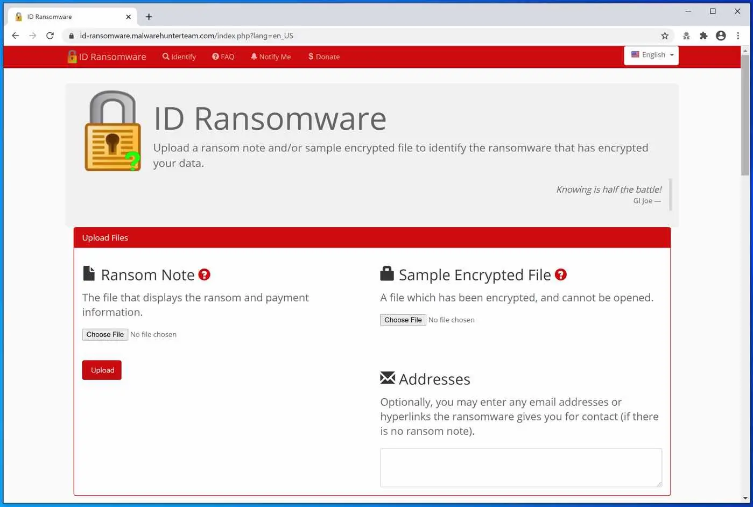753x507 pixels.
Task: Click the incognito-style extension icon
Action: (686, 36)
